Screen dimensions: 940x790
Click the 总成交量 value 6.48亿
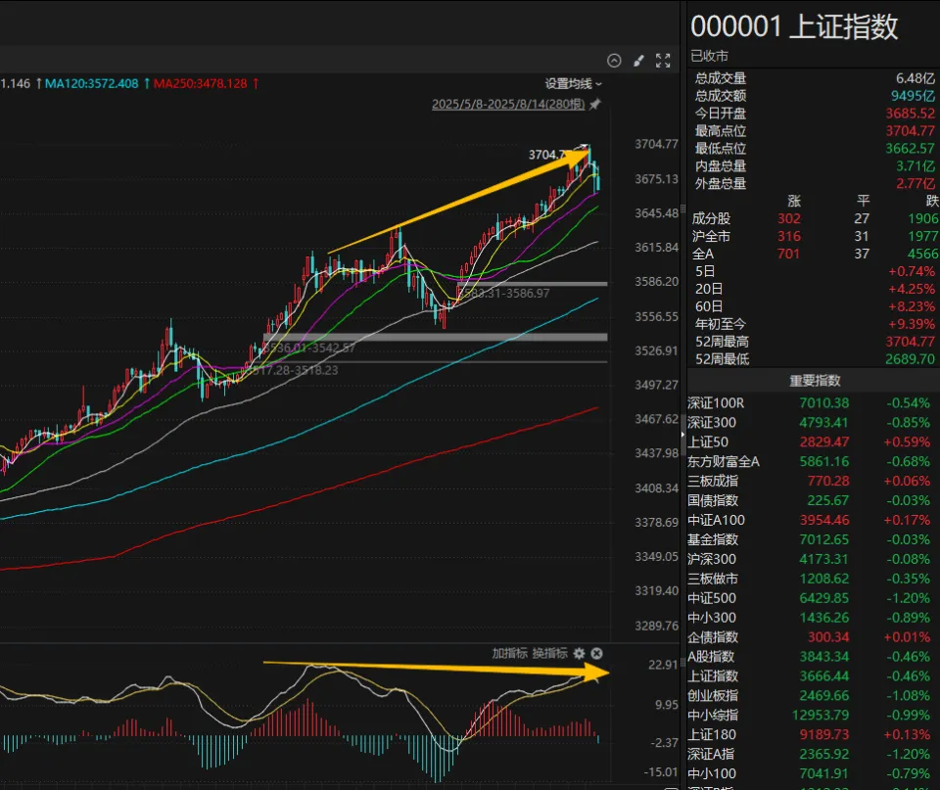(916, 78)
